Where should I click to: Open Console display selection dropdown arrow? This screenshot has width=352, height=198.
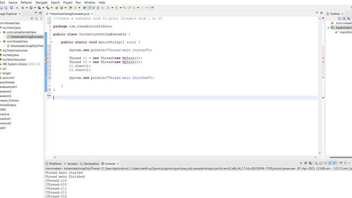pyautogui.click(x=349, y=163)
